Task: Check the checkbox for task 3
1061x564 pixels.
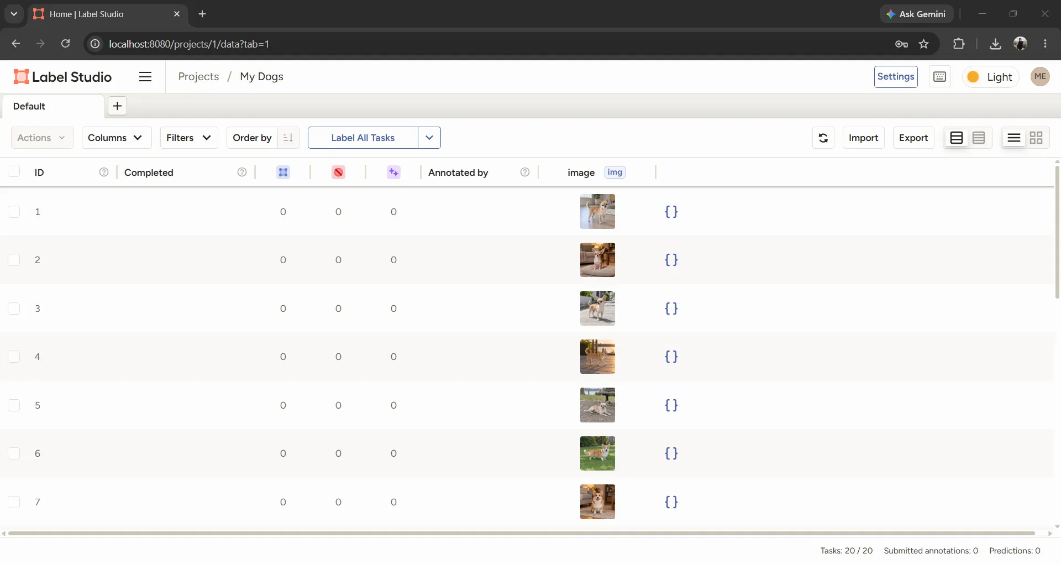Action: click(14, 309)
